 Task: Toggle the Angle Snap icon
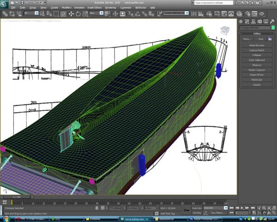pyautogui.click(x=138, y=13)
